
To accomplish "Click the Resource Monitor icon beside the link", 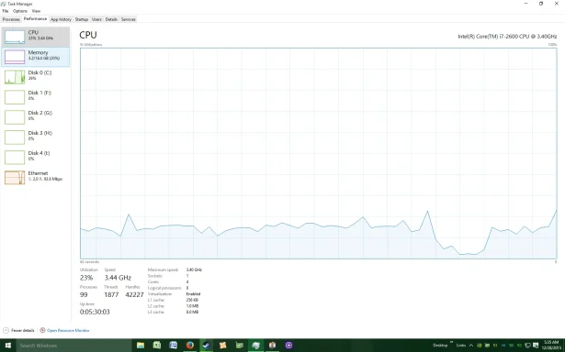I will [42, 330].
